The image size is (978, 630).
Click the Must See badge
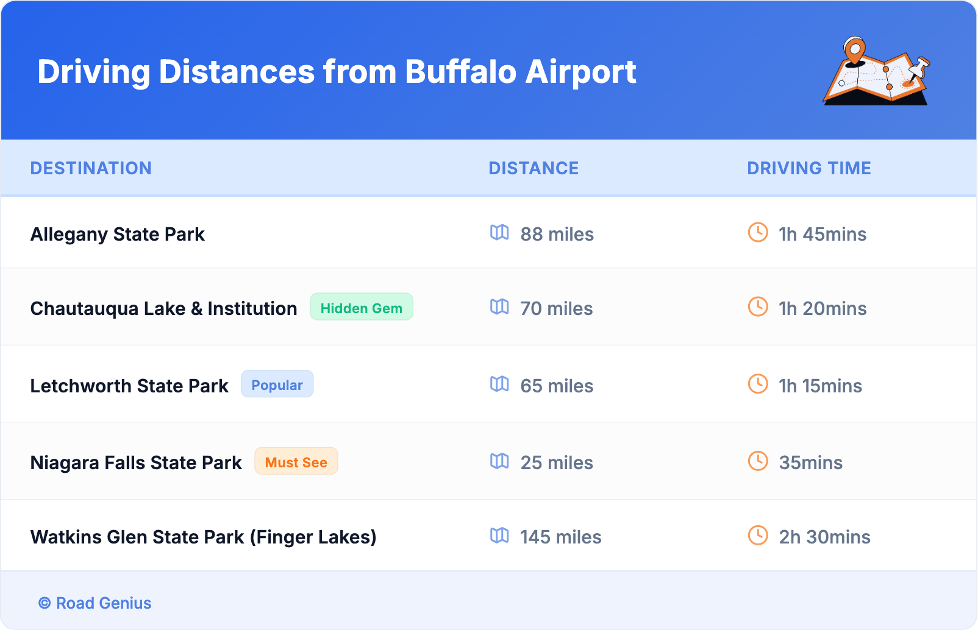tap(296, 462)
